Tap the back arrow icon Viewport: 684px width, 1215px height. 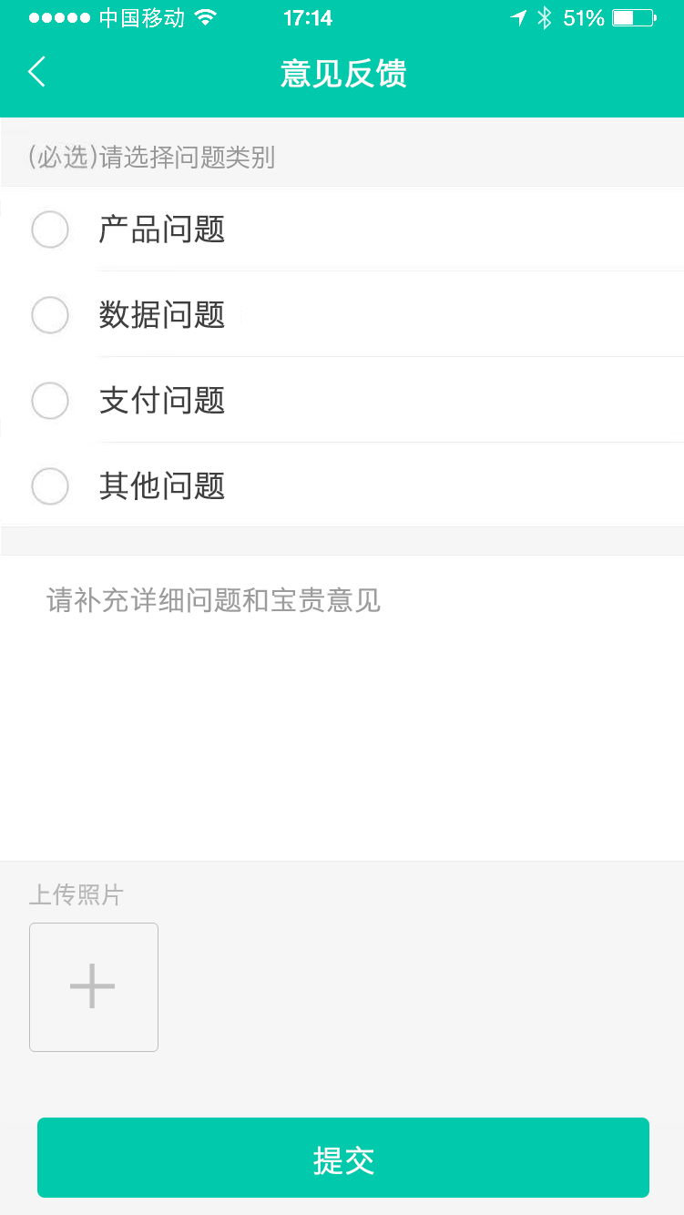point(36,72)
